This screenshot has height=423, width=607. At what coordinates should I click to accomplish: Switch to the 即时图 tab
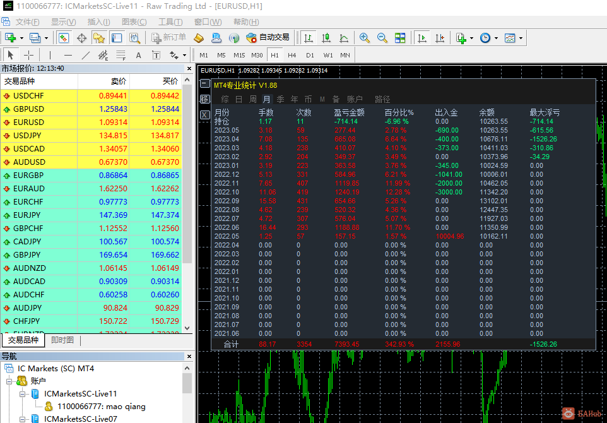pos(62,340)
